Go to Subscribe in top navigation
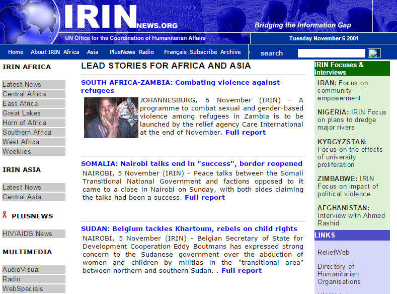The width and height of the screenshot is (397, 294). click(203, 52)
